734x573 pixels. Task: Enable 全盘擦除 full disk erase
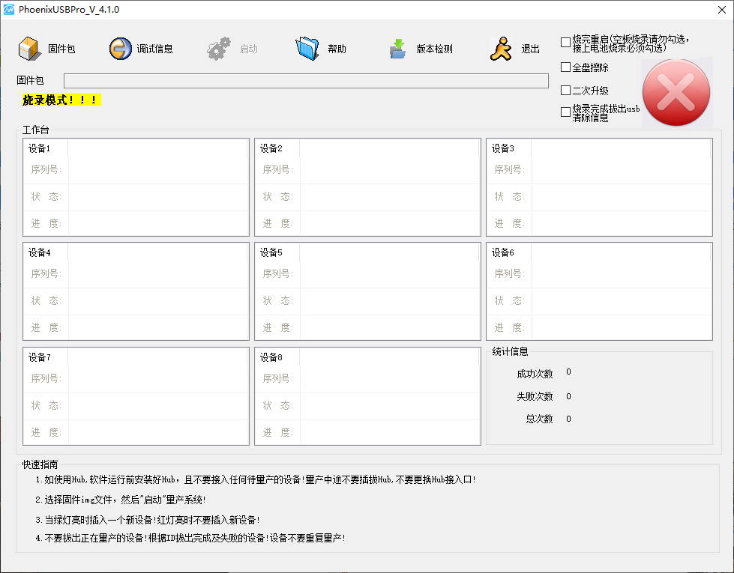click(565, 67)
